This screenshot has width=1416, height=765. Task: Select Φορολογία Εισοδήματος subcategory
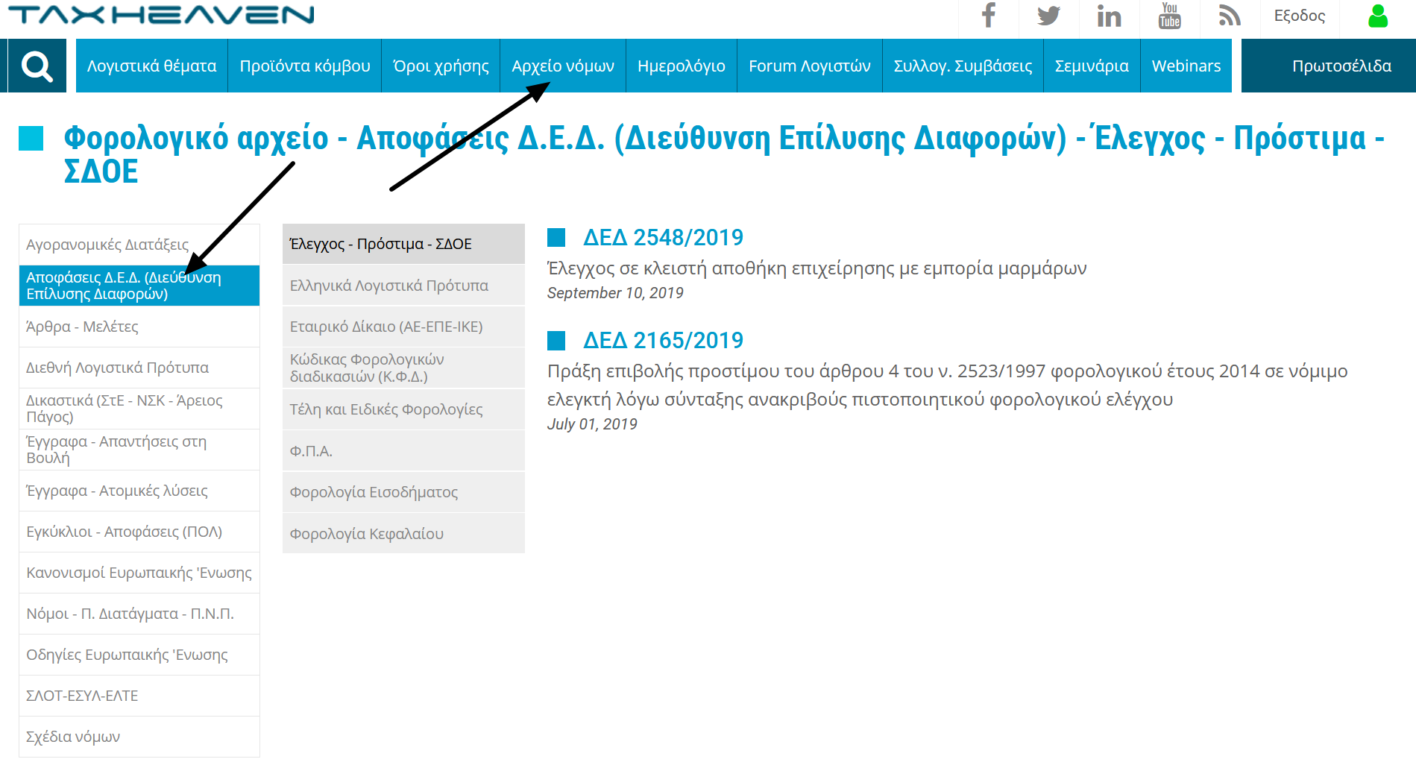374,492
